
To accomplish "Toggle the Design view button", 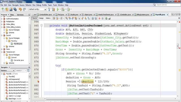I will 41,18.
